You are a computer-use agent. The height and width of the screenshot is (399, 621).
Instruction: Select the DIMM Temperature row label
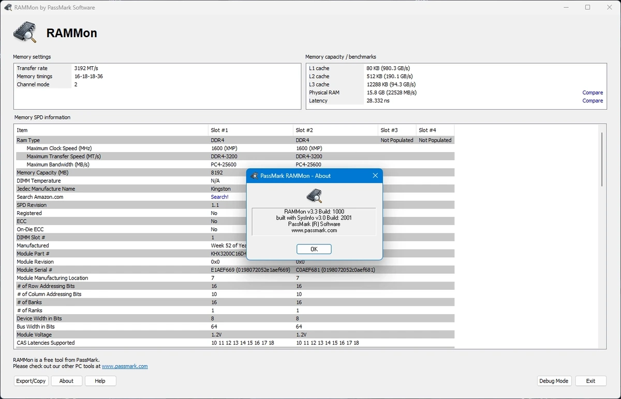point(39,181)
